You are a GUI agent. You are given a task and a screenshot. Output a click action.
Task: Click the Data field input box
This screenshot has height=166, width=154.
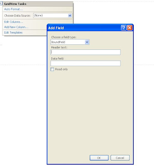(86, 63)
